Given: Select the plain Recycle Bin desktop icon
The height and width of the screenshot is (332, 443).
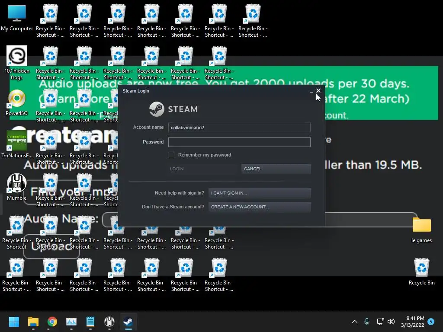Looking at the screenshot, I should click(421, 271).
